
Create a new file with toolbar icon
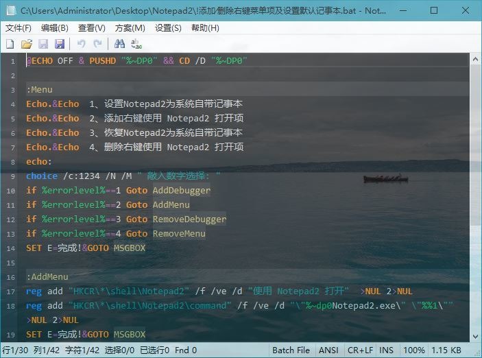click(x=10, y=44)
